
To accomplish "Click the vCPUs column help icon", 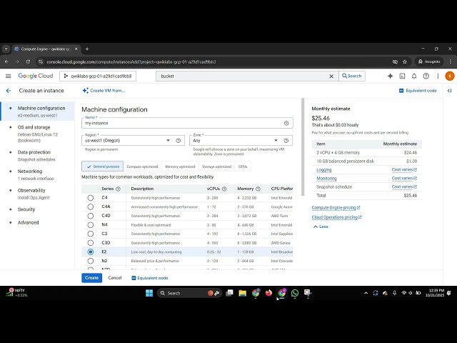I will click(x=224, y=189).
